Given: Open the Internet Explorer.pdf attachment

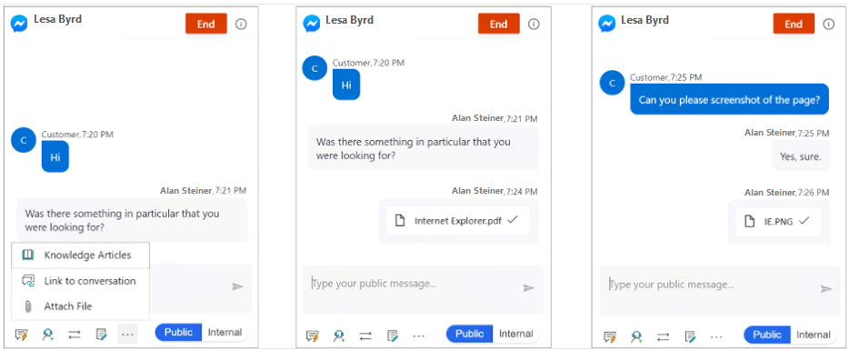Looking at the screenshot, I should pos(458,220).
